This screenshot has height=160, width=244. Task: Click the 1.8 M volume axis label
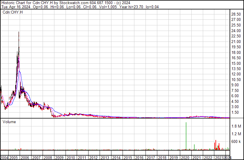(x=236, y=126)
